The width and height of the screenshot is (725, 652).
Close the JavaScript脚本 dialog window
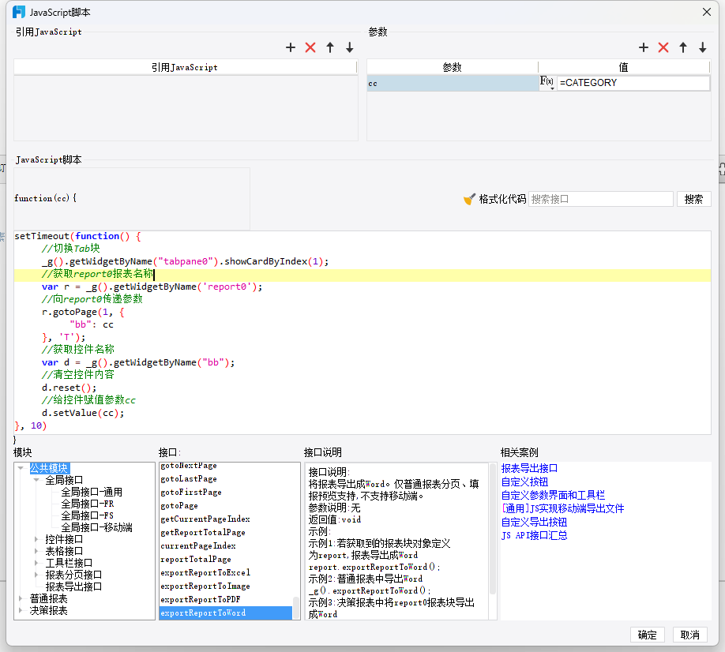tap(707, 12)
